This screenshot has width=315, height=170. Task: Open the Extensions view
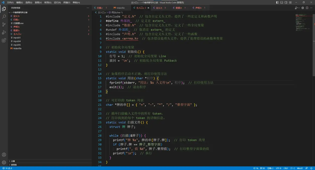click(x=4, y=40)
